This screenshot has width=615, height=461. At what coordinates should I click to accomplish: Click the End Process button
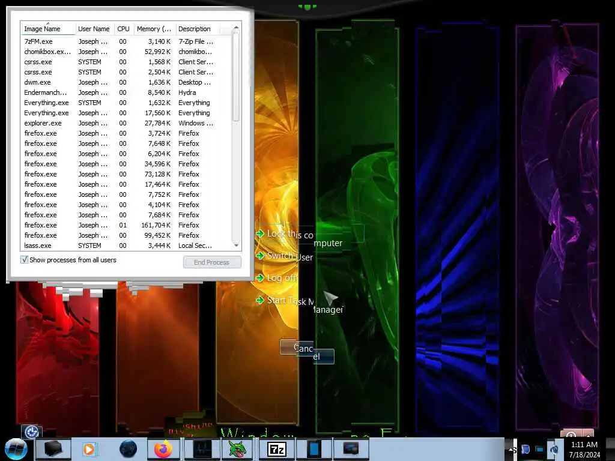click(212, 262)
